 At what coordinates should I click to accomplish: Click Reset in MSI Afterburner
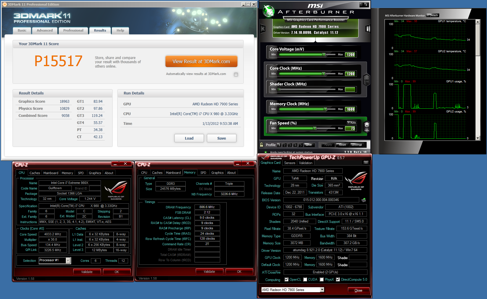pos(342,145)
